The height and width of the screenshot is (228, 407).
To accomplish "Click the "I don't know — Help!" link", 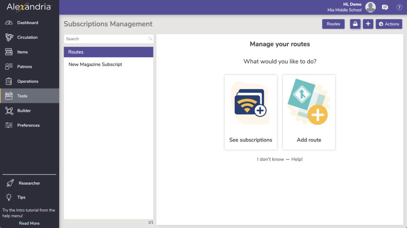I will click(x=280, y=159).
